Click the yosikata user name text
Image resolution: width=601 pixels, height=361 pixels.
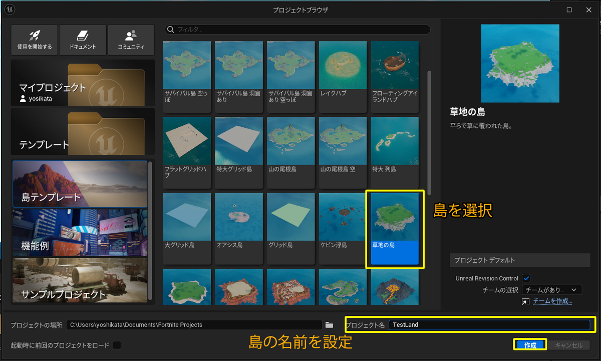click(x=41, y=99)
